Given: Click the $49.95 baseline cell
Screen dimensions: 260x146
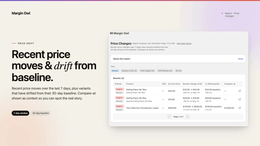Looking at the screenshot, I should (x=213, y=98).
